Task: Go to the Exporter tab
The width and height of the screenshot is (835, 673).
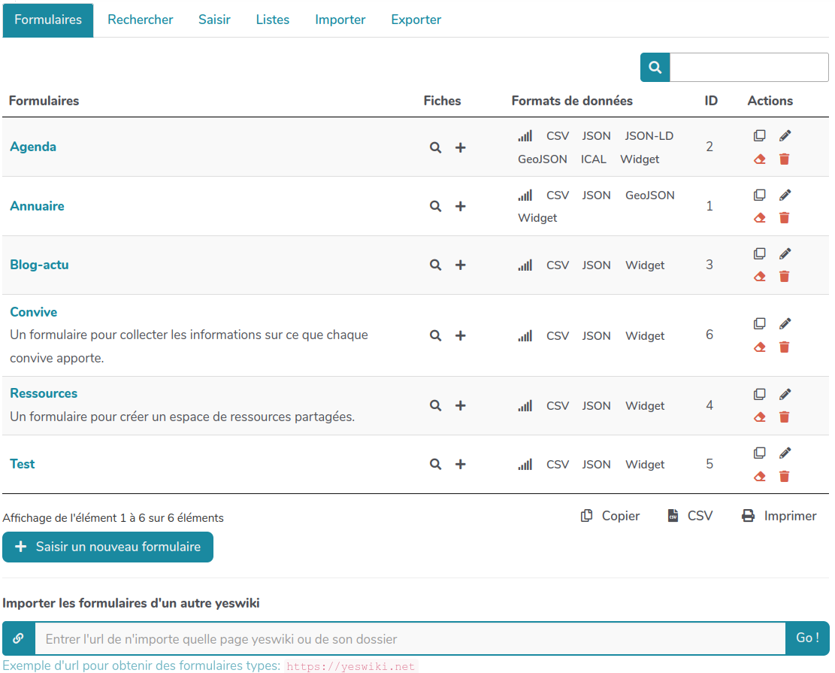Action: [416, 20]
